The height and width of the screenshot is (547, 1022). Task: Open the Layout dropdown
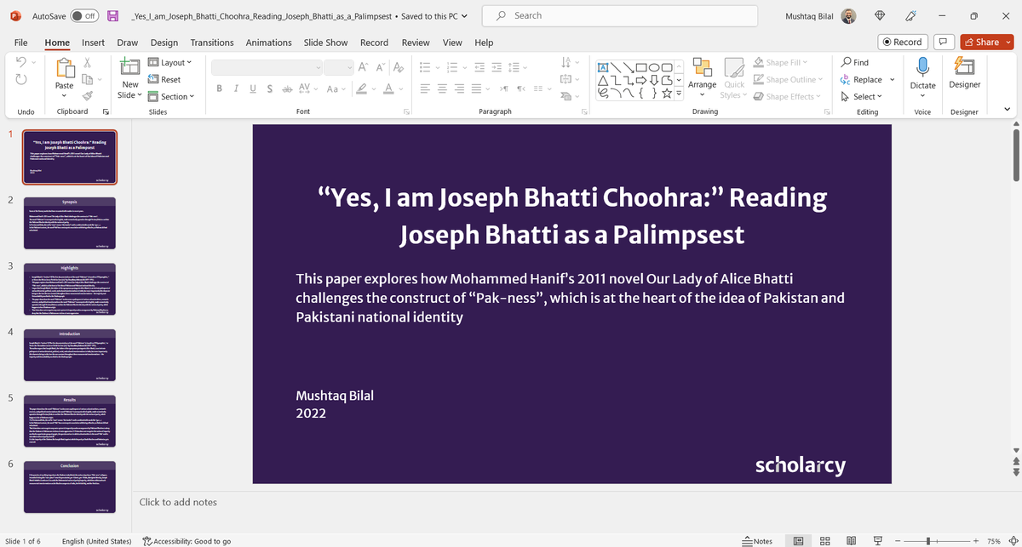click(170, 62)
